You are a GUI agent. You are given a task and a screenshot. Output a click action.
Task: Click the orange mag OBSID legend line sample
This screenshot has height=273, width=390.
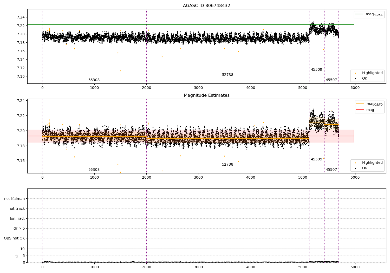(x=360, y=104)
